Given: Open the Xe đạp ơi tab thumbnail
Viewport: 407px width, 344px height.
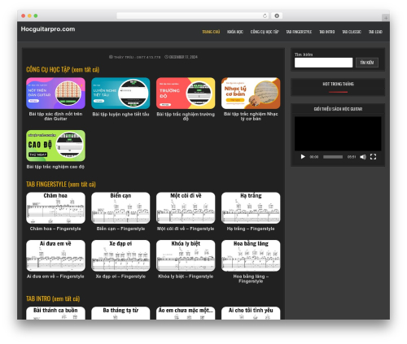Looking at the screenshot, I should pyautogui.click(x=120, y=255).
